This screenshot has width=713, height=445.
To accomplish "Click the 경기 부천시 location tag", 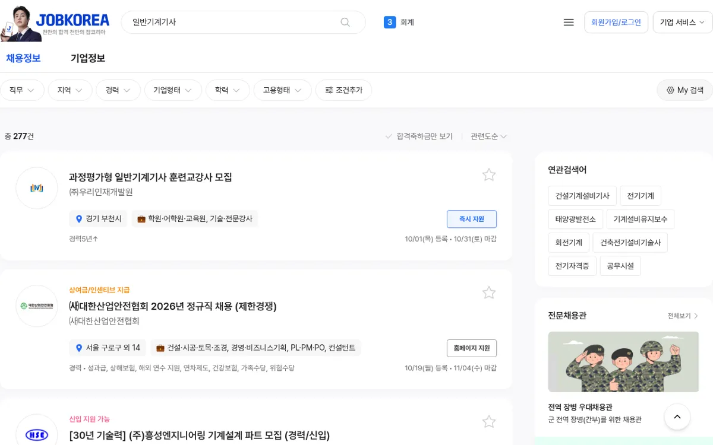I will [98, 219].
